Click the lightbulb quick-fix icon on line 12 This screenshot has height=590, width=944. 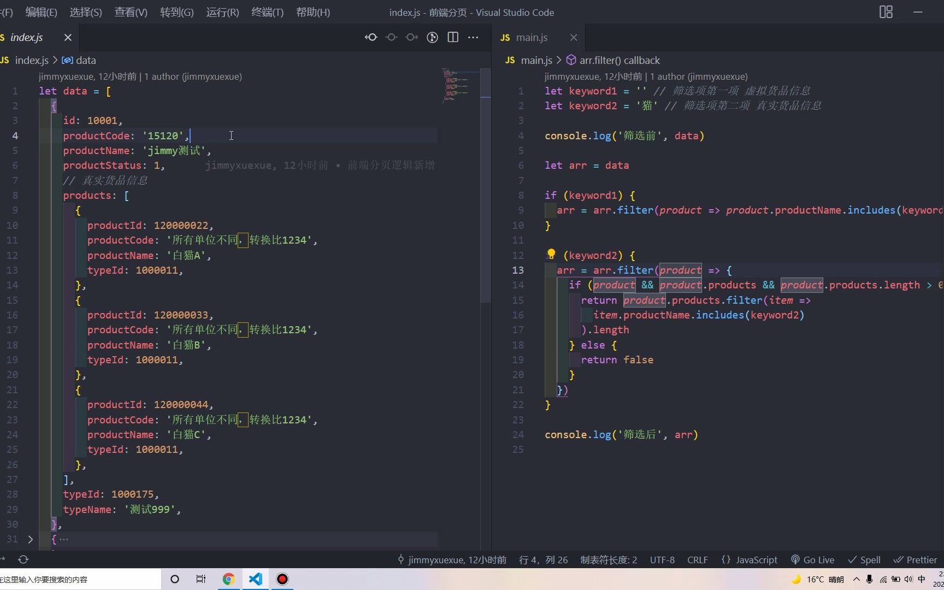[x=551, y=254]
